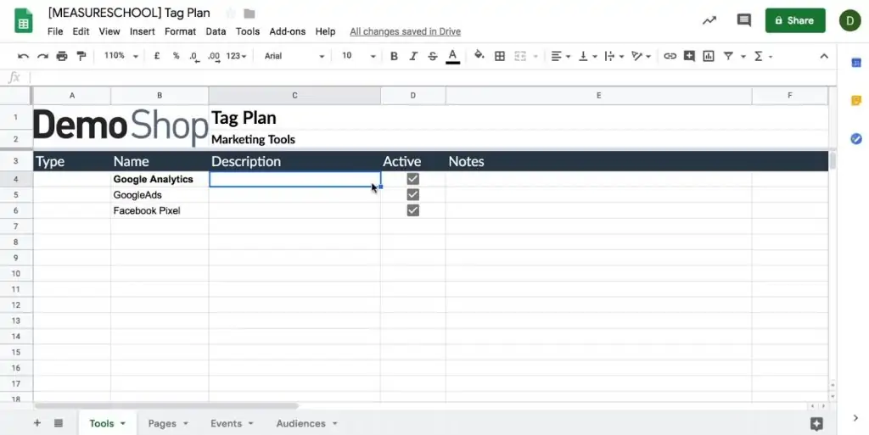Insert chart icon in toolbar
Viewport: 869px width, 435px height.
click(709, 56)
